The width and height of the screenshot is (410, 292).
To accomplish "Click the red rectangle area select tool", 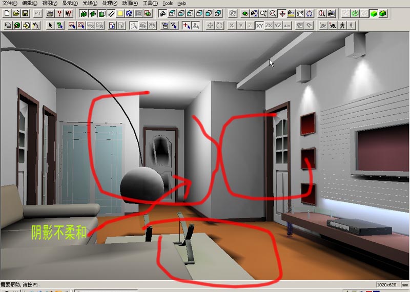I will click(x=72, y=25).
